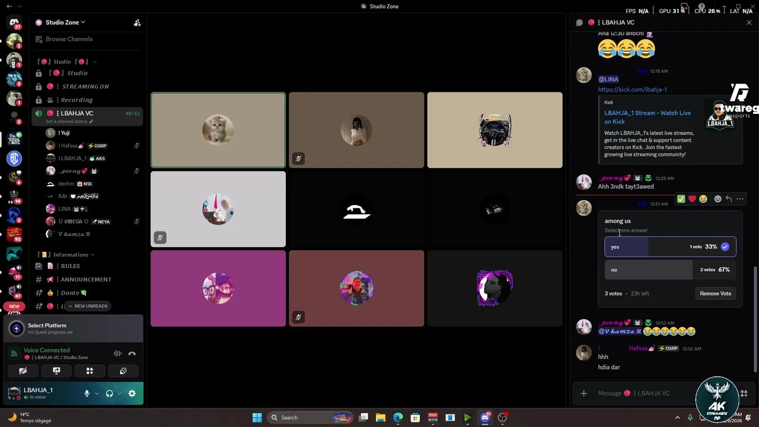Select the kitten avatar video tile
The width and height of the screenshot is (759, 427).
click(218, 130)
